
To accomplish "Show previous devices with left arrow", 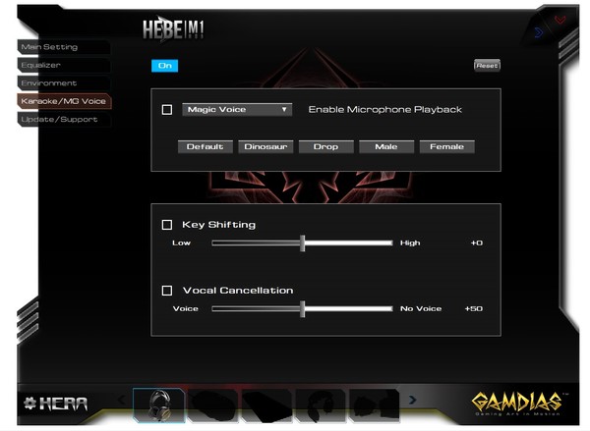I will 122,400.
